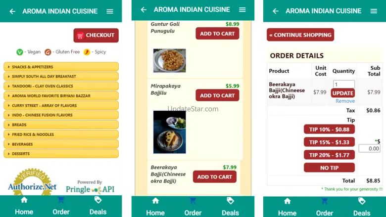Click the Remove link for Beerakaya Bajji
This screenshot has height=217, width=386.
pos(345,101)
